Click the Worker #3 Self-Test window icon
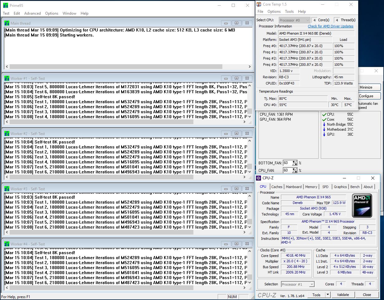Screen dimensions: 384x300 click(x=7, y=189)
